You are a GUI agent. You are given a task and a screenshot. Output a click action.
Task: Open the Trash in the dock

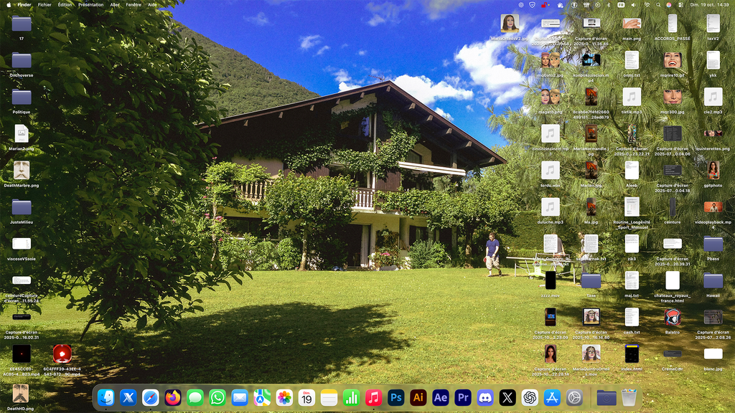tap(629, 397)
